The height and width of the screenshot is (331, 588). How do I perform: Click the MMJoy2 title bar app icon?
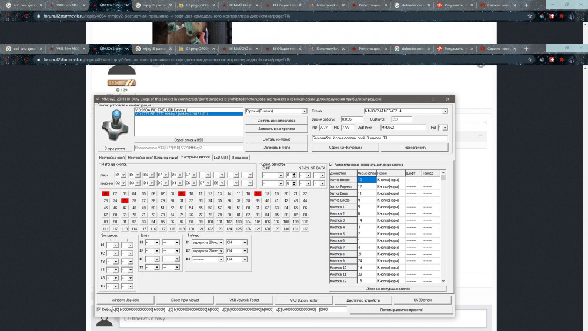tap(98, 99)
